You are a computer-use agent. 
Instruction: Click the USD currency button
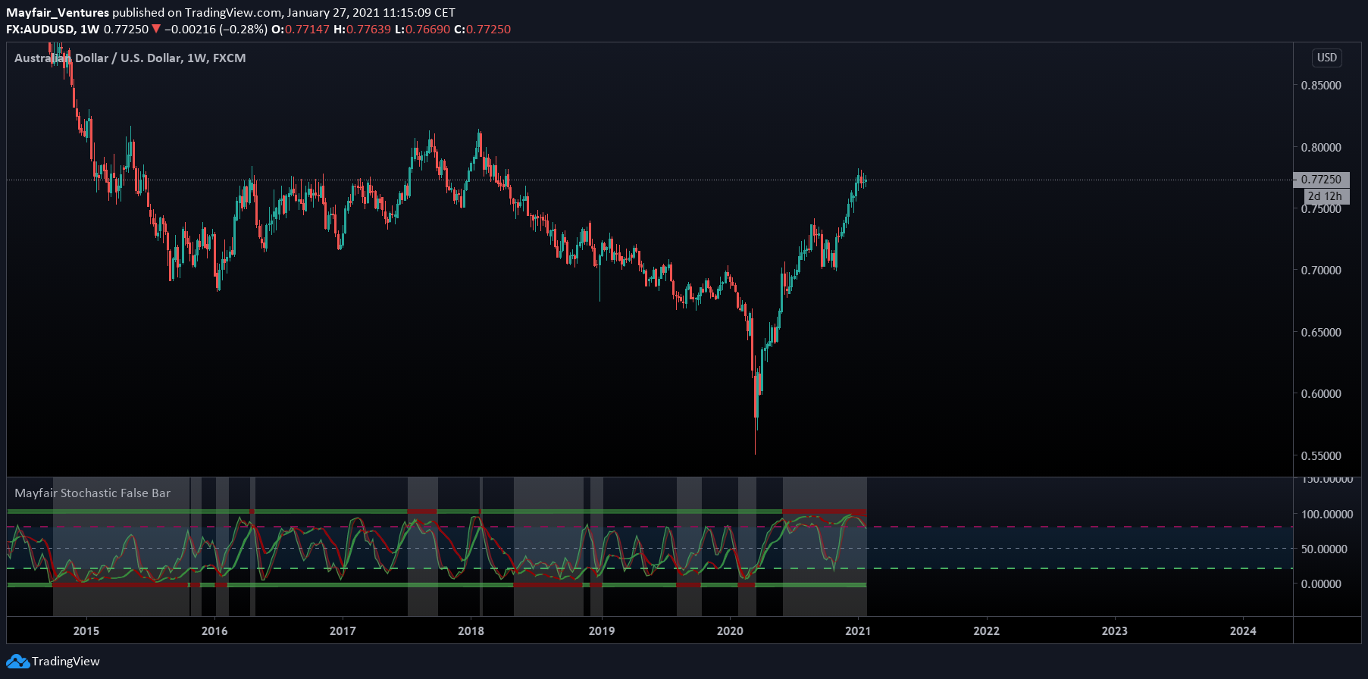click(x=1327, y=58)
